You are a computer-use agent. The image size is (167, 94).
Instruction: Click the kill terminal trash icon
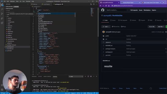[x=91, y=77]
